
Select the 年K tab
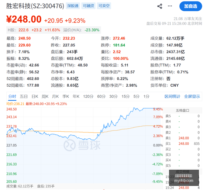coord(76,96)
